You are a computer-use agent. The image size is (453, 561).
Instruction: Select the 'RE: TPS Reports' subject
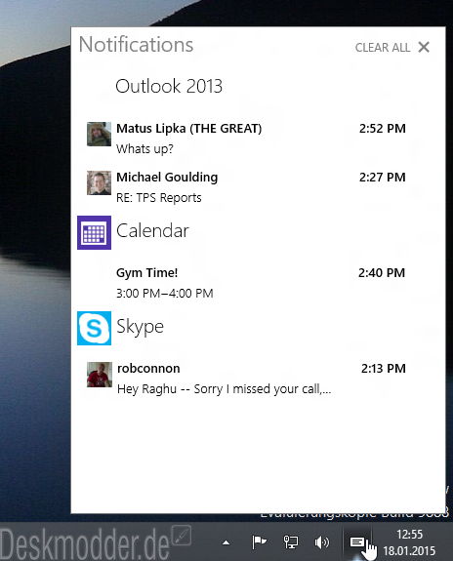158,197
